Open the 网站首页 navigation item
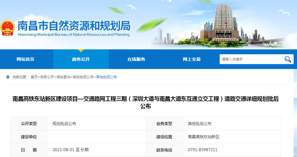297x157 pixels. tap(25, 59)
